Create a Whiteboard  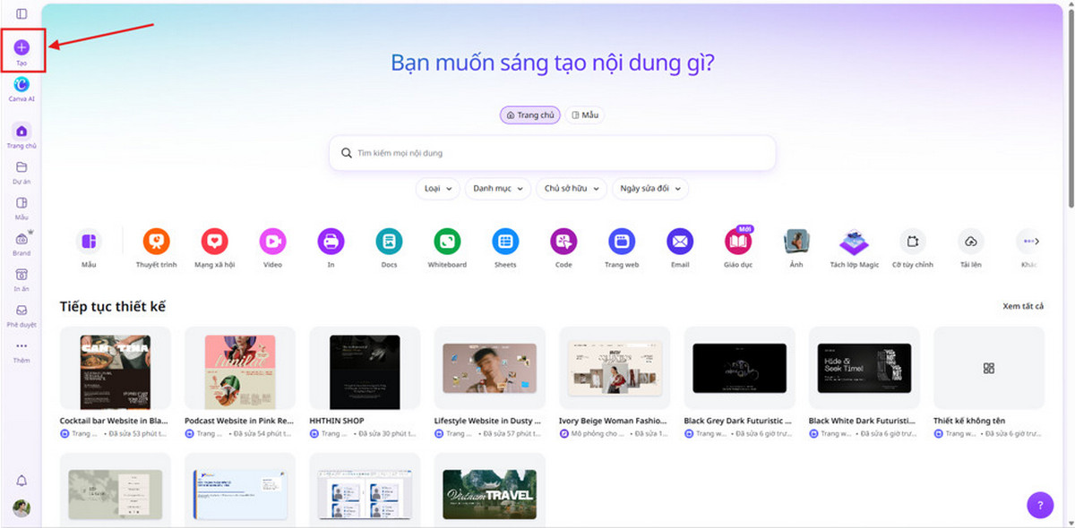[447, 241]
